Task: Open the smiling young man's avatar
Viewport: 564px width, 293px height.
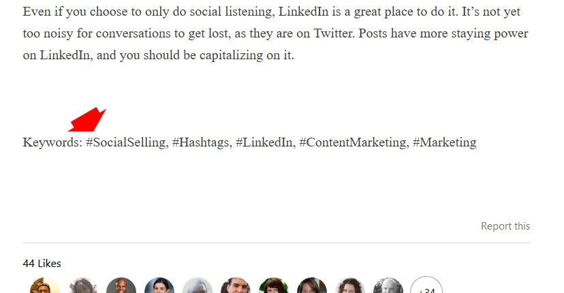Action: pos(236,286)
